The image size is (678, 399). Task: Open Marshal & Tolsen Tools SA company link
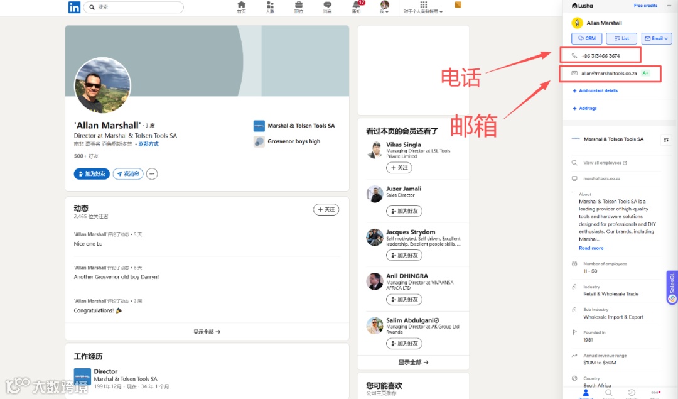294,126
